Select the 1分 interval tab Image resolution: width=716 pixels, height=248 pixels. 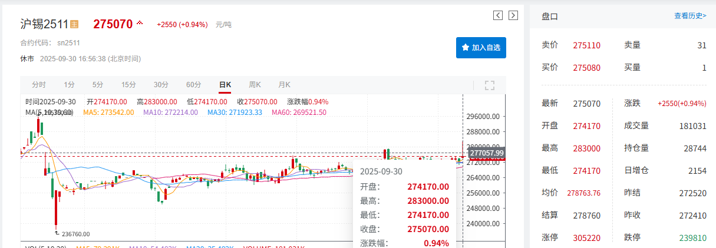(70, 85)
